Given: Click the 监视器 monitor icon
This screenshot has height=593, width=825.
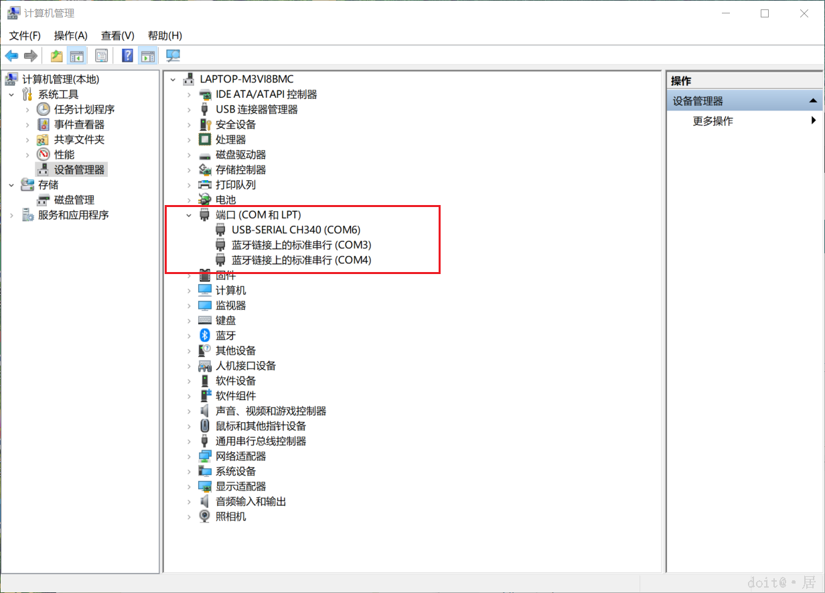Looking at the screenshot, I should (205, 306).
